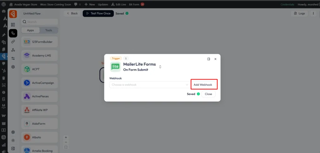Click the Untitled Flow title
The width and height of the screenshot is (320, 153).
(32, 14)
